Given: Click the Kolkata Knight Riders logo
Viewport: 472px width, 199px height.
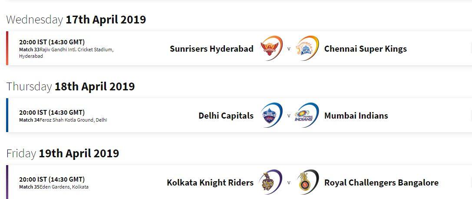Looking at the screenshot, I should [271, 182].
